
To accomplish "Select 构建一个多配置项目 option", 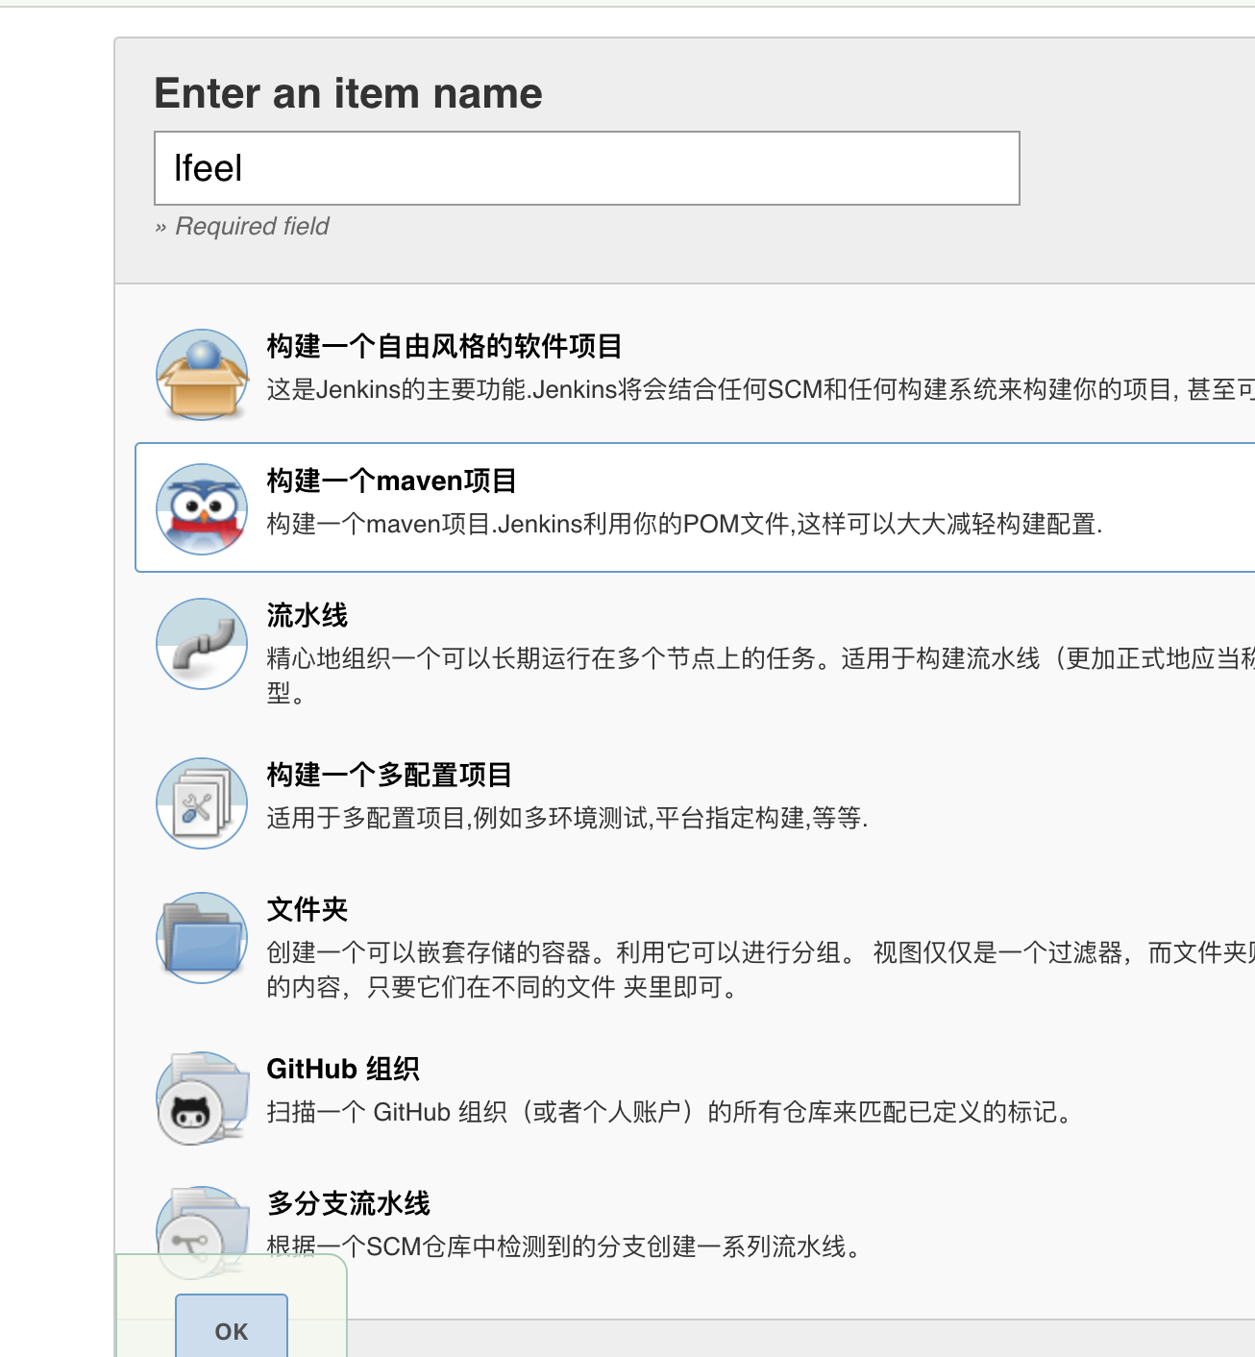I will pos(389,774).
